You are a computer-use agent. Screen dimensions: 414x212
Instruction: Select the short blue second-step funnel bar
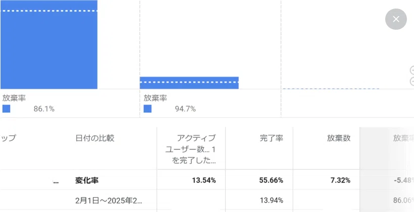pos(189,83)
